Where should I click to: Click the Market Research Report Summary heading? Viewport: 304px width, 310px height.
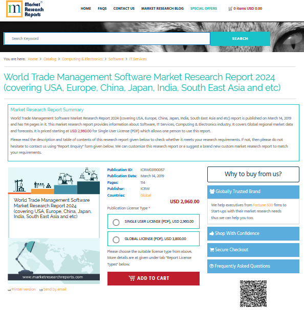pyautogui.click(x=47, y=110)
